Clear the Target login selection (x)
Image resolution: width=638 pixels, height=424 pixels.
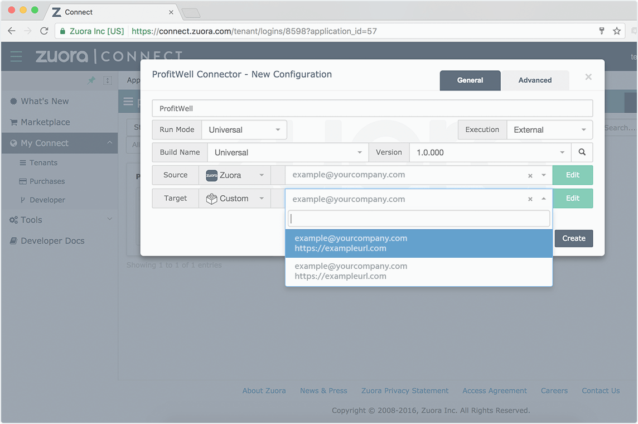[x=530, y=199]
